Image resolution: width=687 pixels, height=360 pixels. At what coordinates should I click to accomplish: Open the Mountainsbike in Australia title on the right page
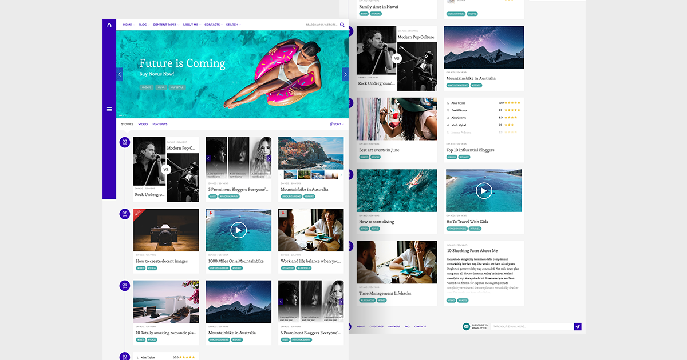tap(471, 79)
